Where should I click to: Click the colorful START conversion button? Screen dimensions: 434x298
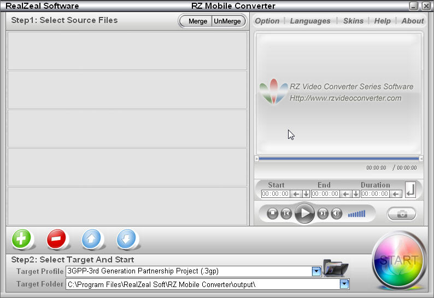click(x=398, y=260)
